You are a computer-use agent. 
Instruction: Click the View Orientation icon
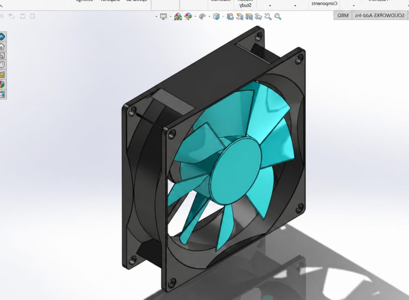(230, 17)
